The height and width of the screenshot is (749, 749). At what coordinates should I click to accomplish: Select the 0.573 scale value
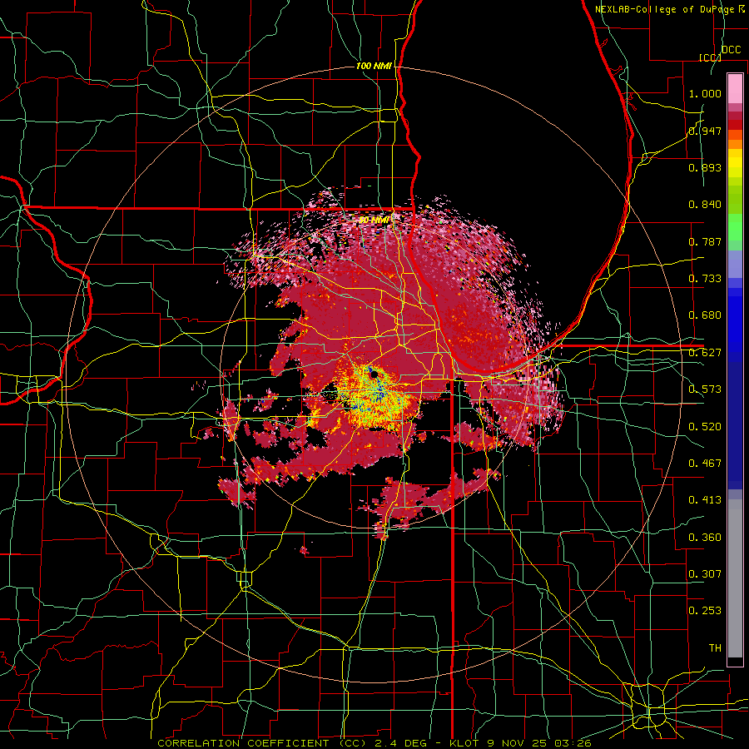[705, 389]
